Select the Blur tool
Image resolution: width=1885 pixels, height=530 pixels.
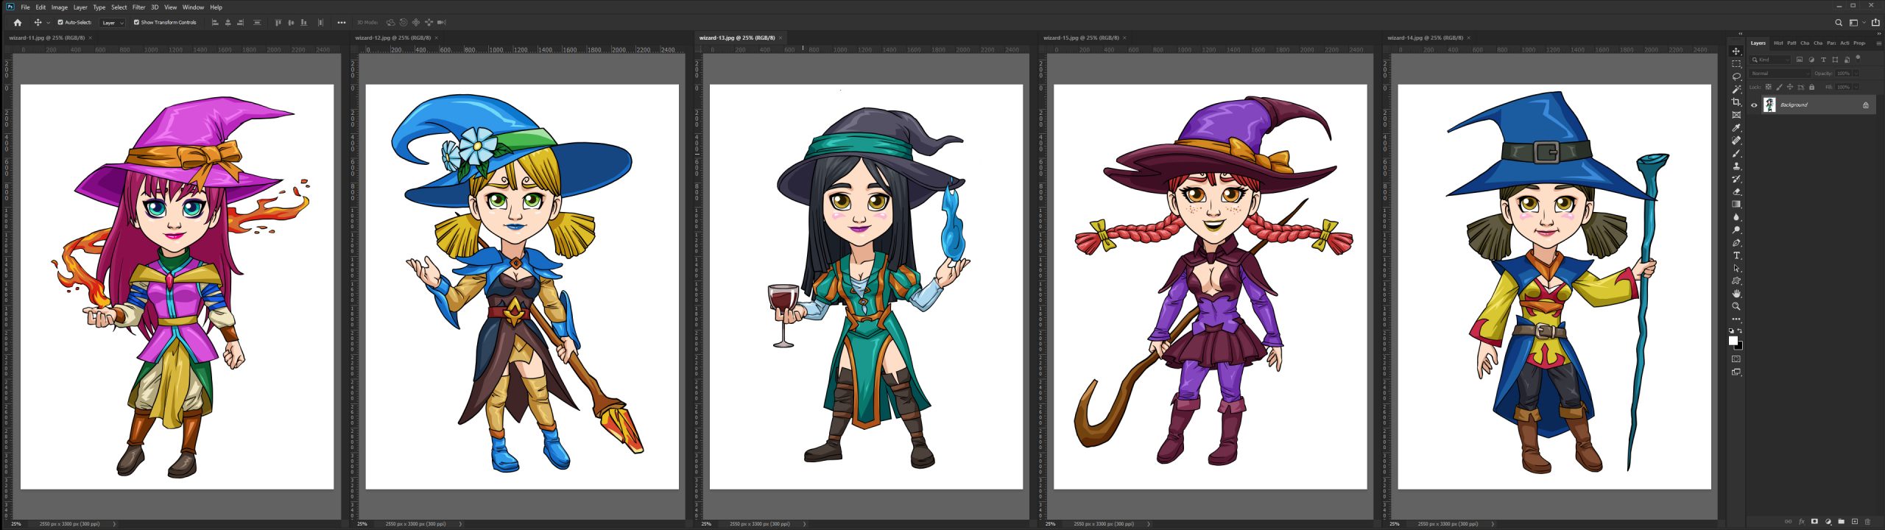(x=1736, y=217)
